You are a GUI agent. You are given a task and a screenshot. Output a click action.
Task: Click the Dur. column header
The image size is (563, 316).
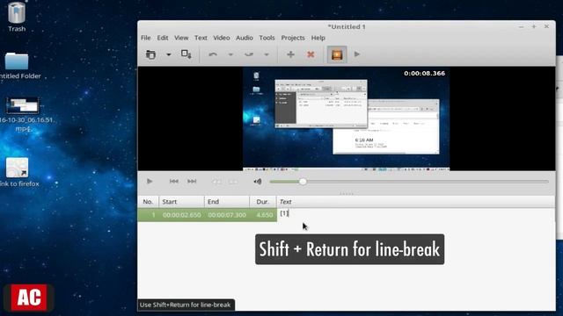[x=263, y=202]
